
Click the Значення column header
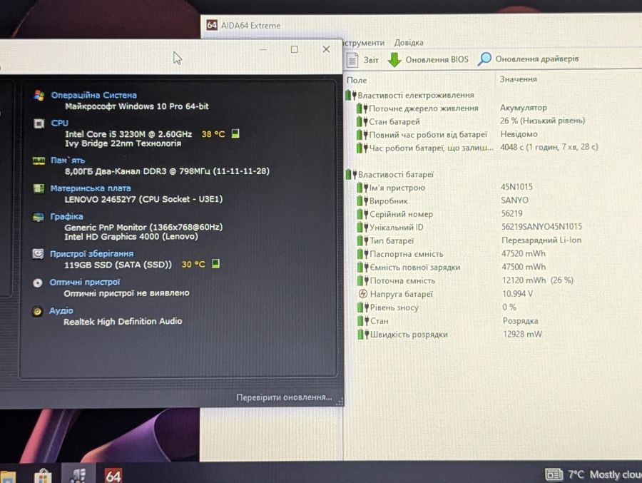pyautogui.click(x=519, y=79)
